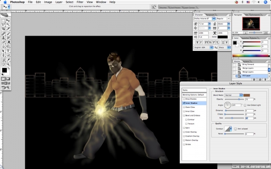Open the Filter menu
The image size is (271, 169).
80,2
